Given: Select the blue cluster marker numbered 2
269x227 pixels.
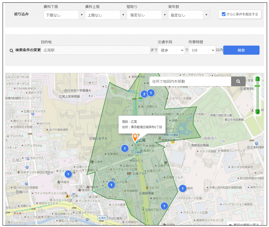Looking at the screenshot, I should 144,94.
